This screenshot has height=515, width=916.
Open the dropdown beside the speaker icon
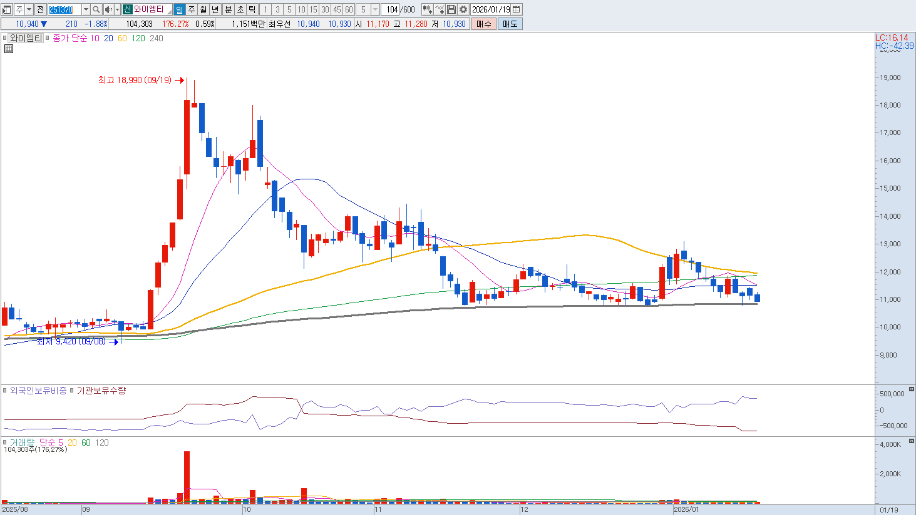[117, 9]
